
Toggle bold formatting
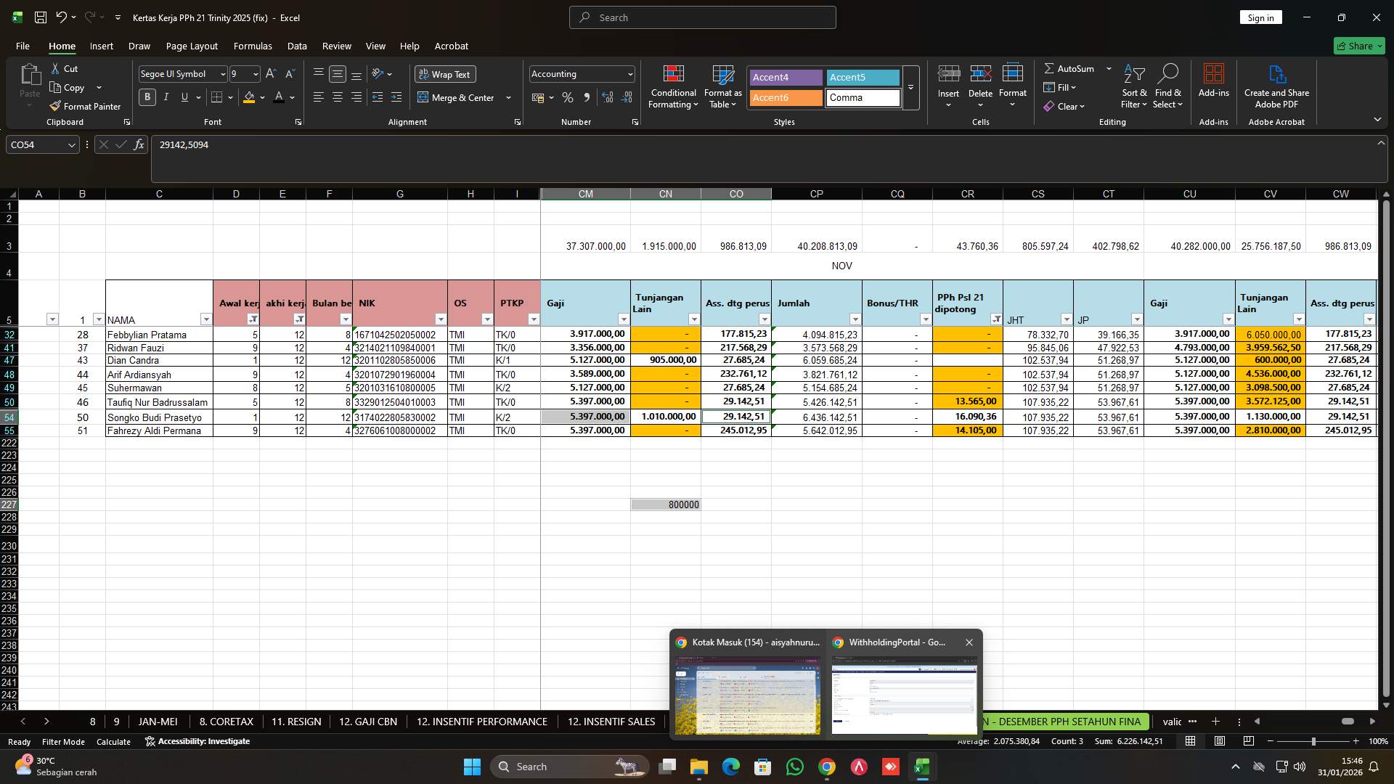point(147,97)
